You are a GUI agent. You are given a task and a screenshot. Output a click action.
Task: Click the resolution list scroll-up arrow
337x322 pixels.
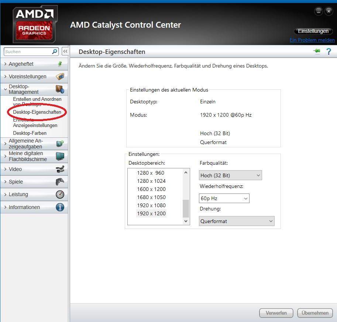click(186, 172)
